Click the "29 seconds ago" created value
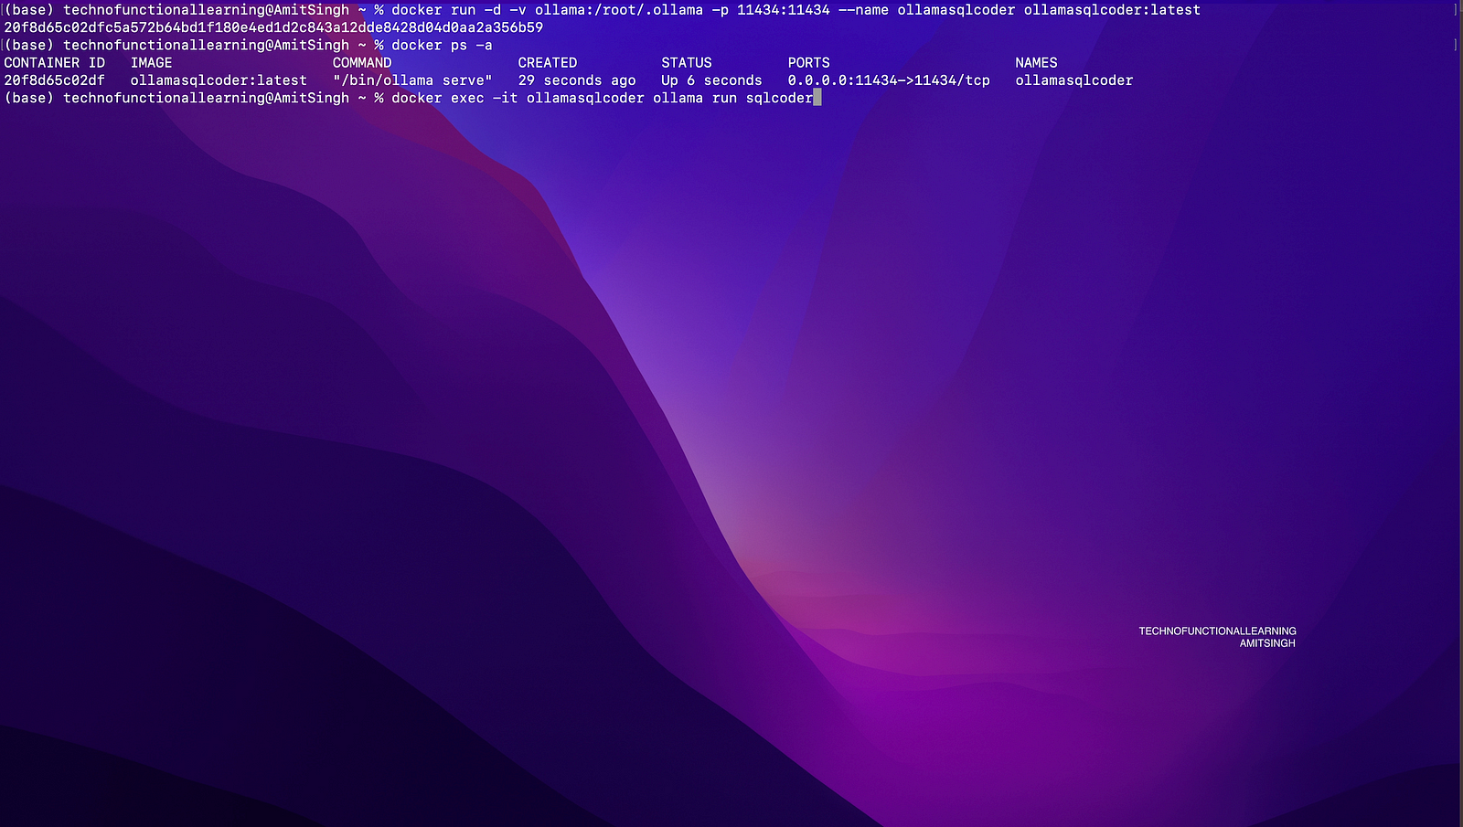 [x=577, y=80]
